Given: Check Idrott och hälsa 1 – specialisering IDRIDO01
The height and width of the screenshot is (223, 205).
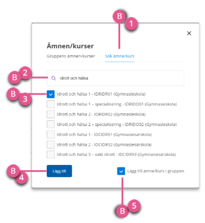Looking at the screenshot, I should pos(51,104).
